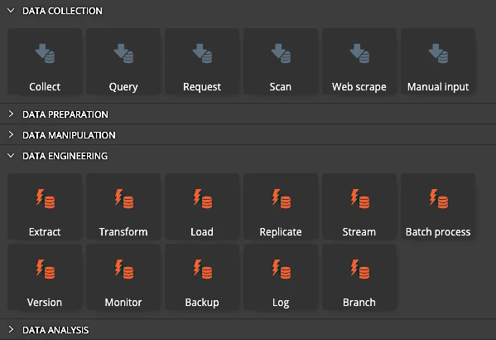
Task: Click the DATA COLLECTION header text
Action: [62, 11]
